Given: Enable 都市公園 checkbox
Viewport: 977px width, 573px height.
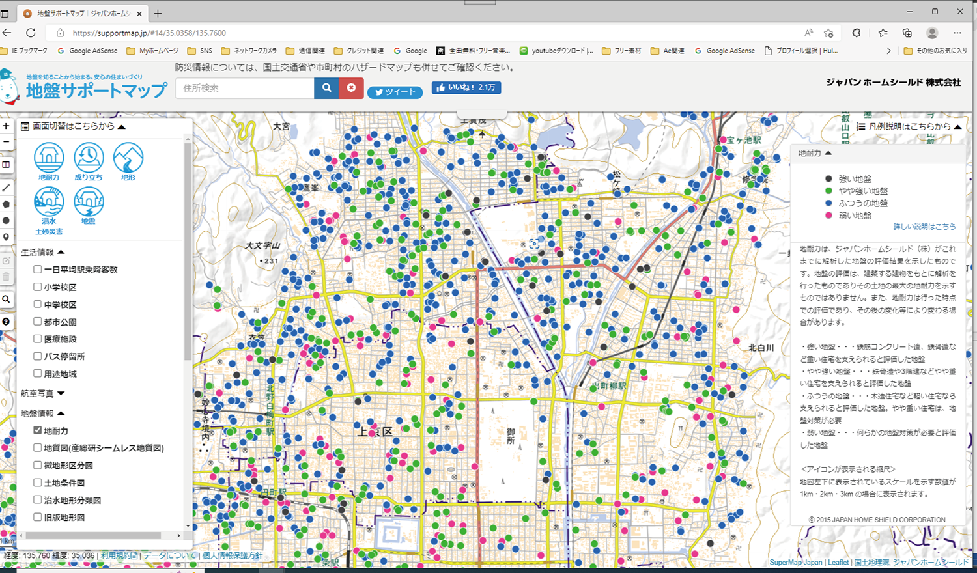Looking at the screenshot, I should 38,321.
